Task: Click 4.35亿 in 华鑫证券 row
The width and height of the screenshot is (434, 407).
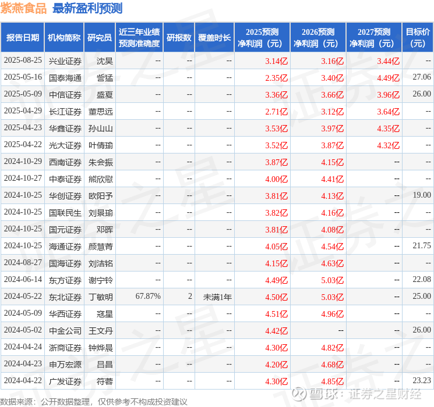Action: click(x=388, y=128)
